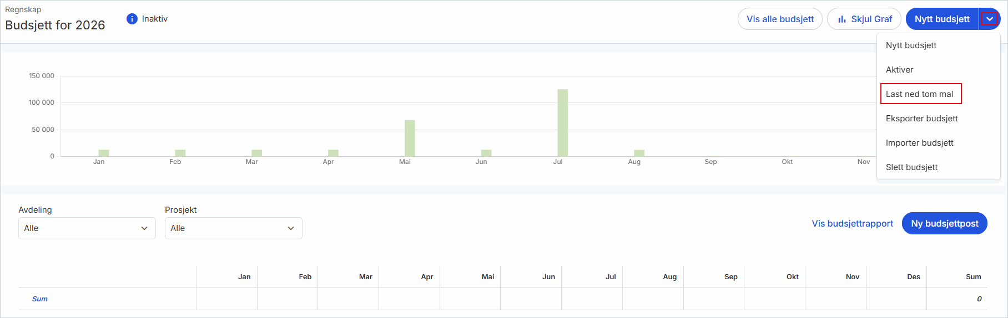Expand the Avdeling dropdown

[x=87, y=228]
